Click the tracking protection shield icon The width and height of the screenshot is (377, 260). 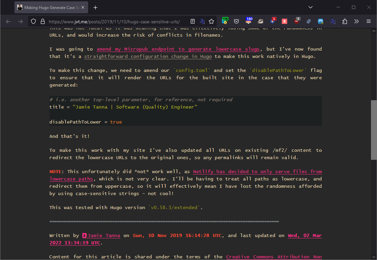[33, 22]
